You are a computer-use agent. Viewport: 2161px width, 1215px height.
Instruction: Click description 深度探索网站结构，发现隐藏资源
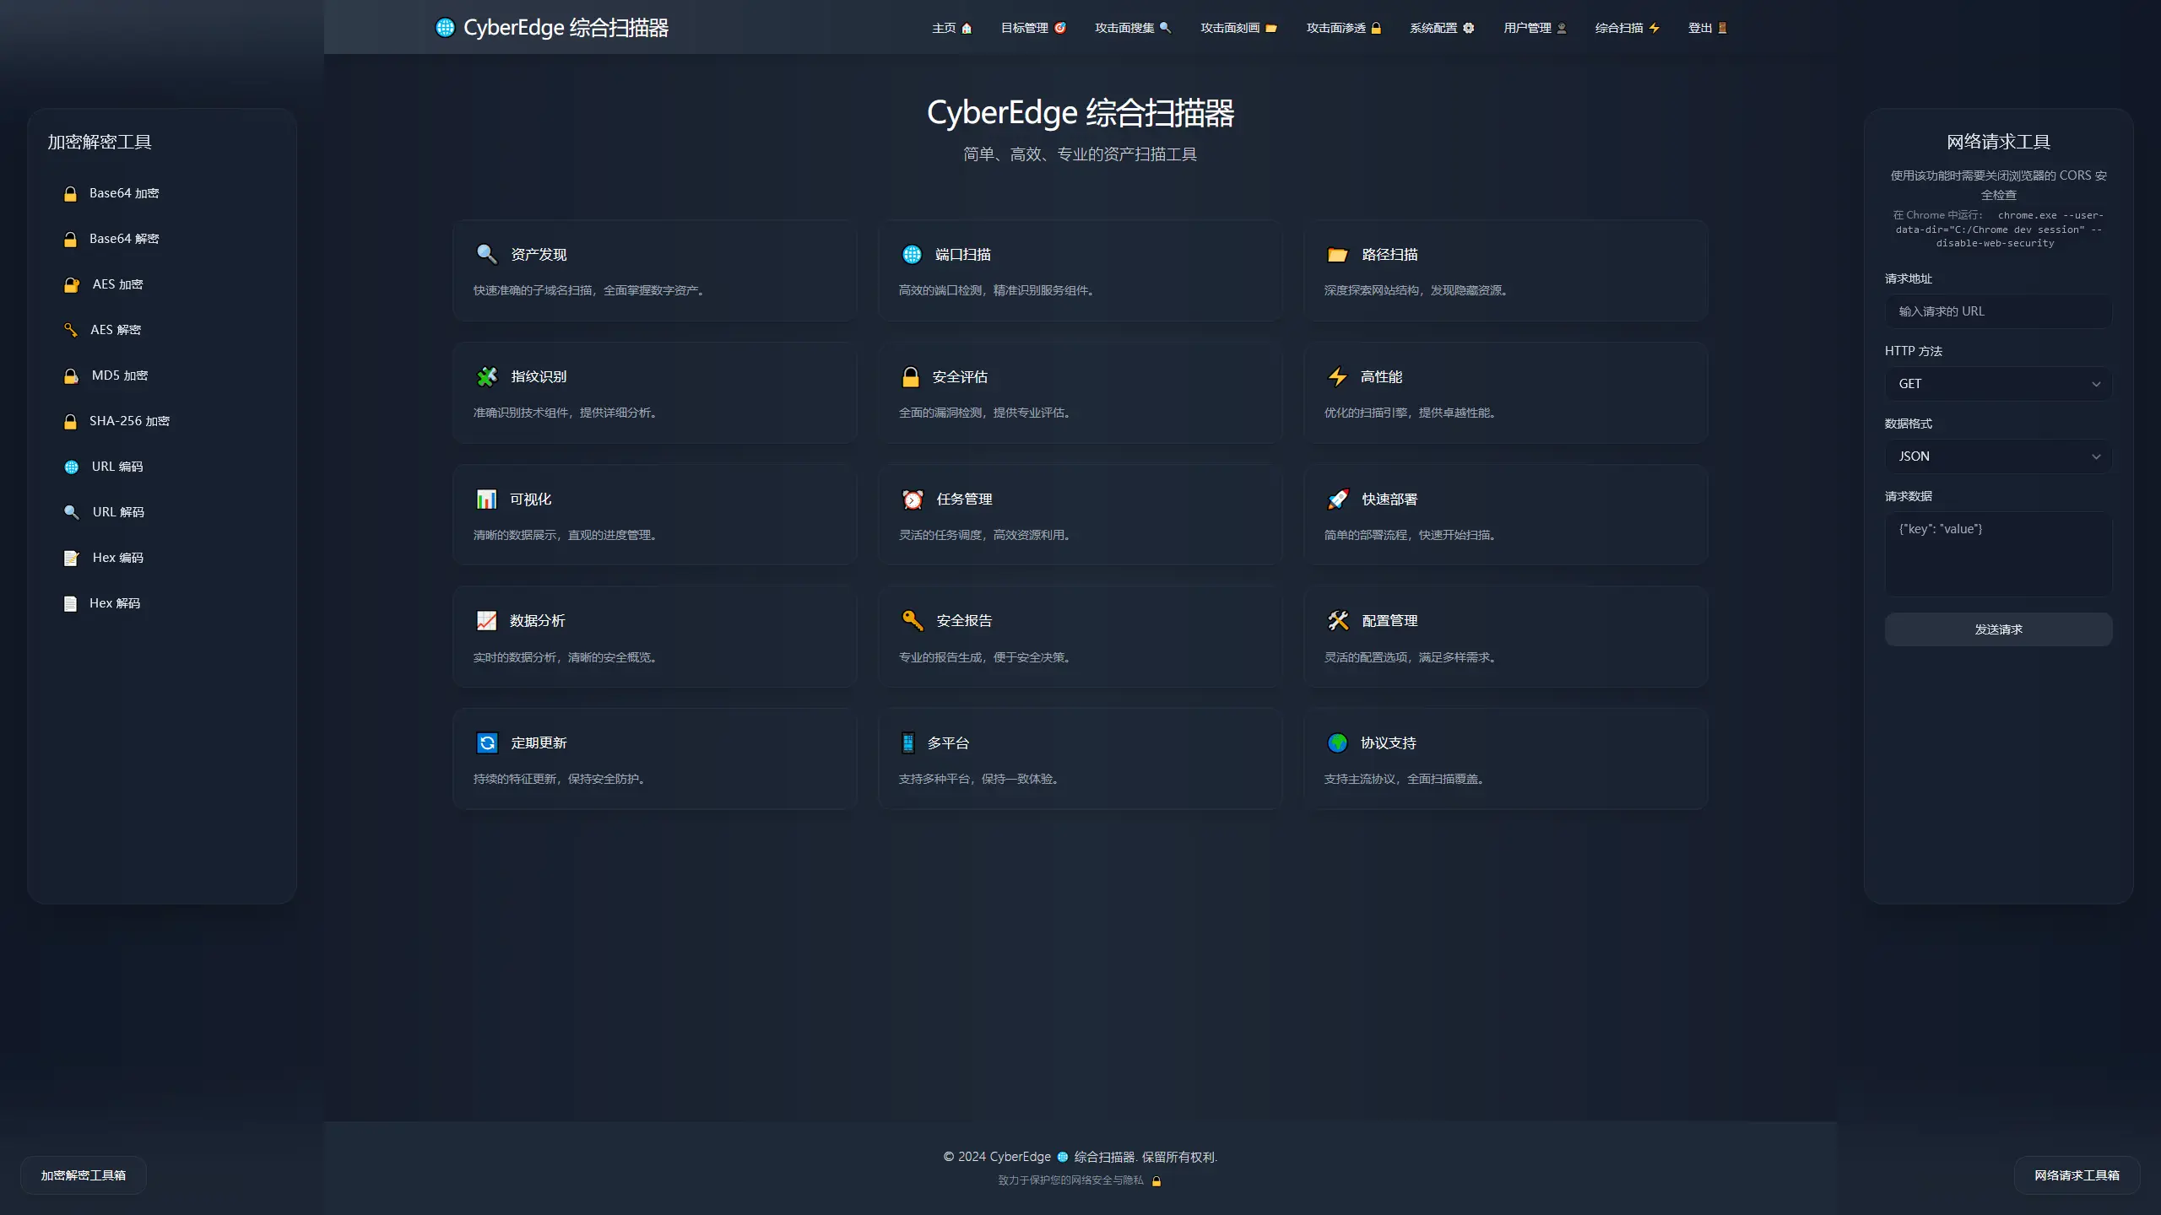click(1418, 290)
